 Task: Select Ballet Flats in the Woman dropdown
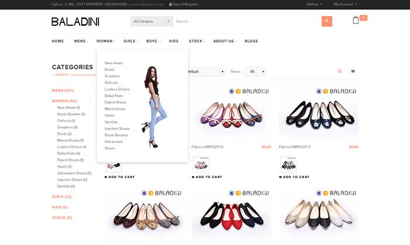point(114,96)
